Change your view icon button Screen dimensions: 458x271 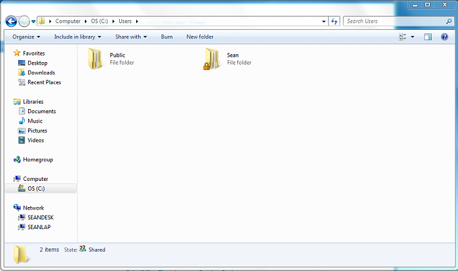point(403,37)
